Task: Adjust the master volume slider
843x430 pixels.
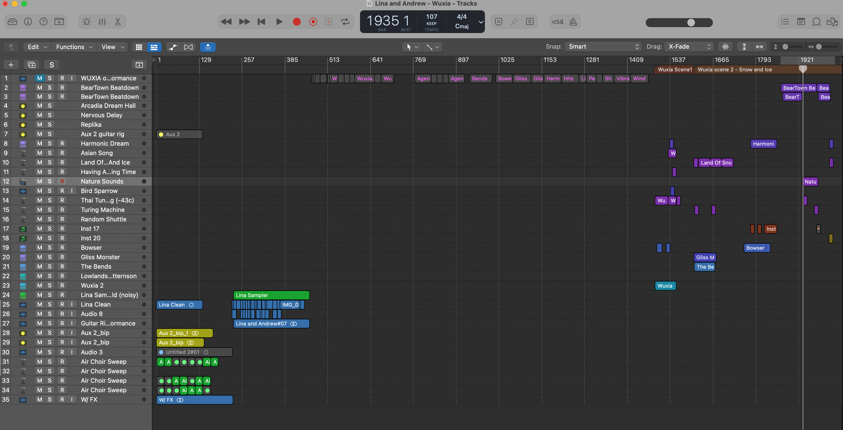Action: click(679, 22)
